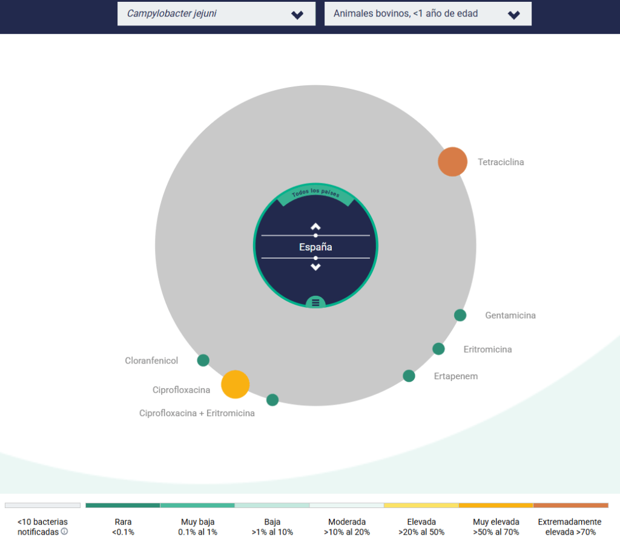Select the yellow Ciprofloxacina bubble
This screenshot has width=620, height=551.
(235, 385)
